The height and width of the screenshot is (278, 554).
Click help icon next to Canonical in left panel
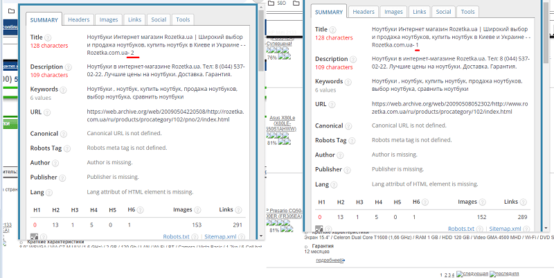[x=64, y=134]
